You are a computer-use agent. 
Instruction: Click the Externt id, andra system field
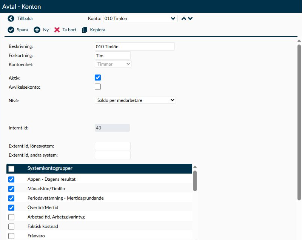coord(112,155)
